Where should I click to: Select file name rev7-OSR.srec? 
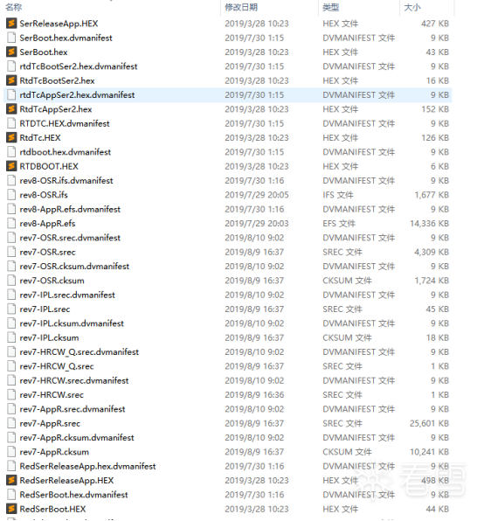click(x=47, y=252)
